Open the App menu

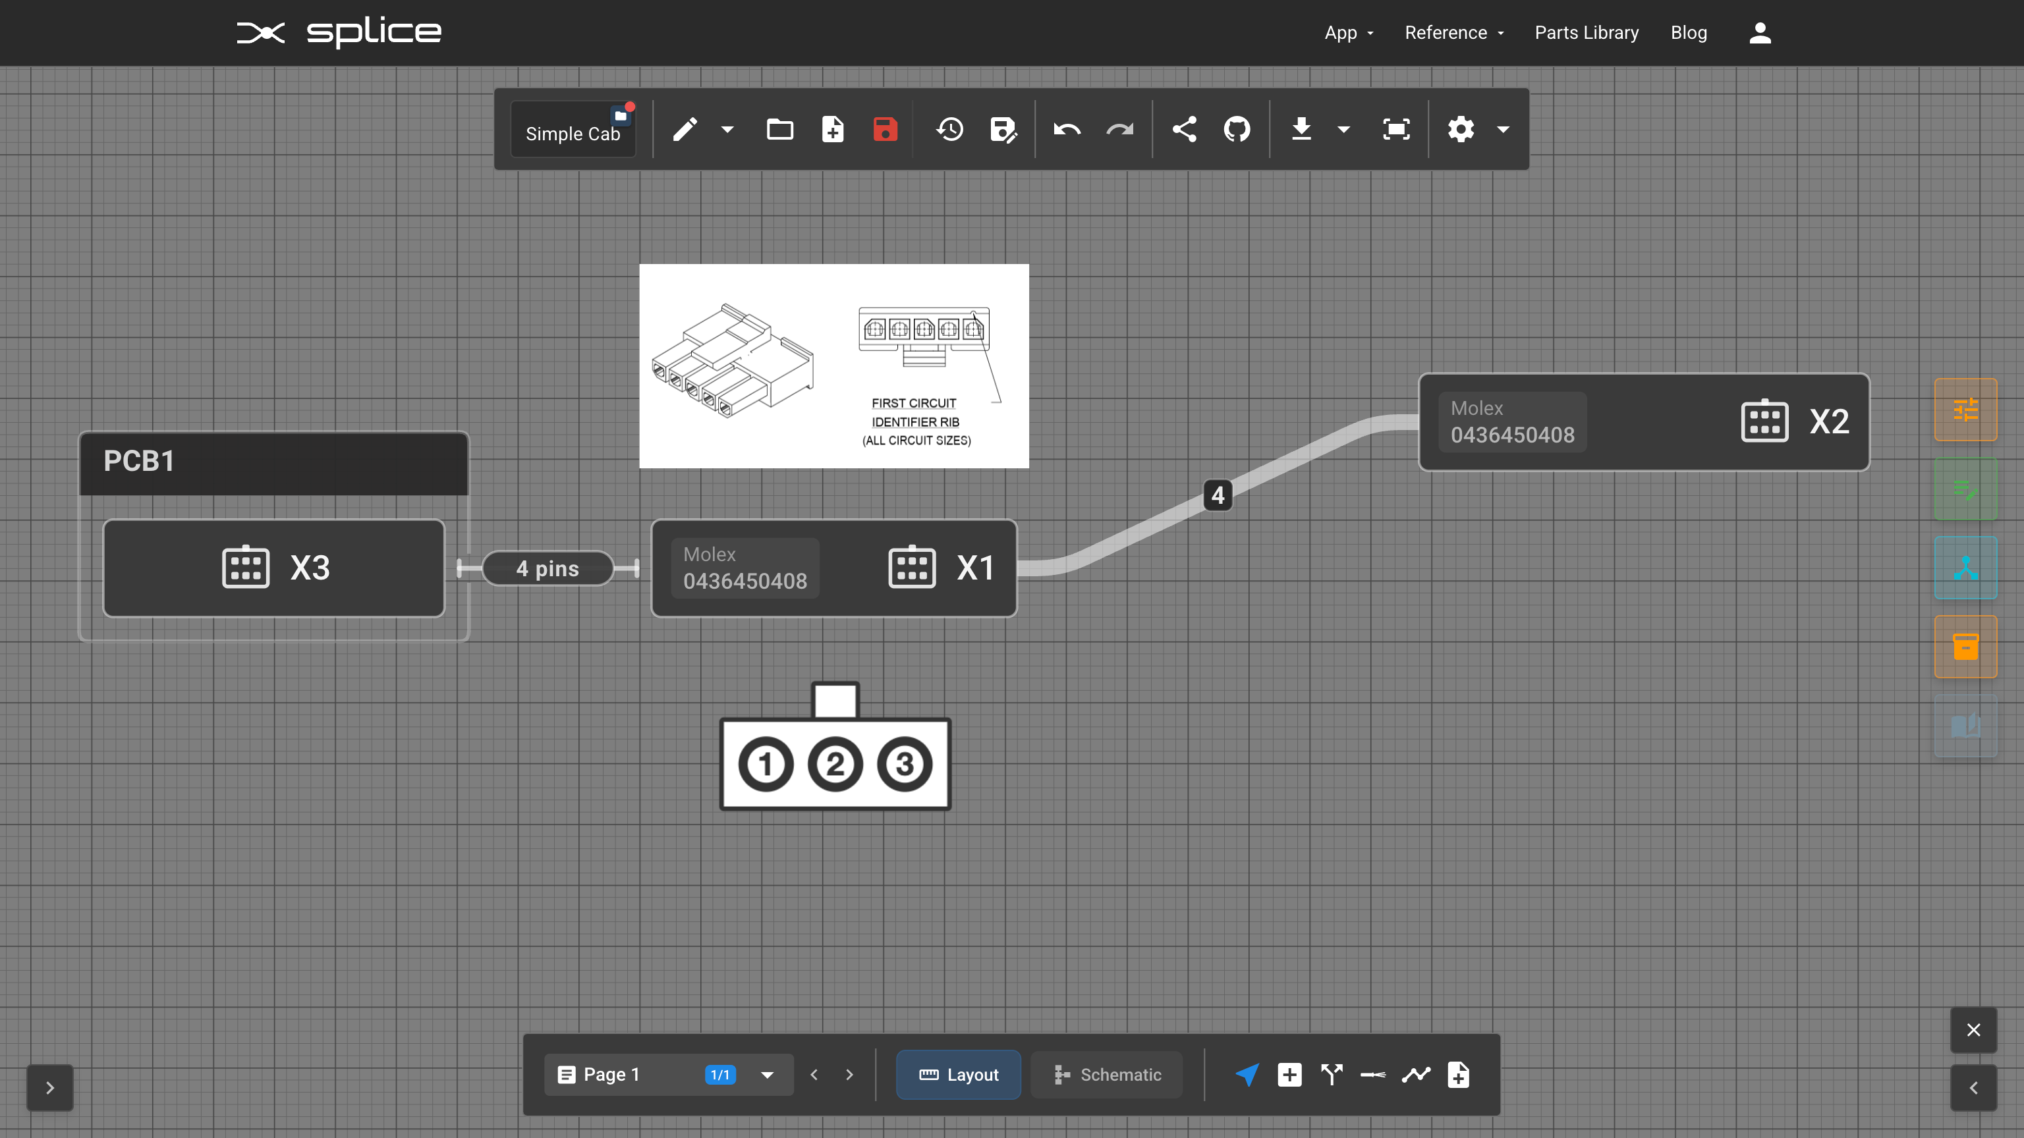(1348, 33)
